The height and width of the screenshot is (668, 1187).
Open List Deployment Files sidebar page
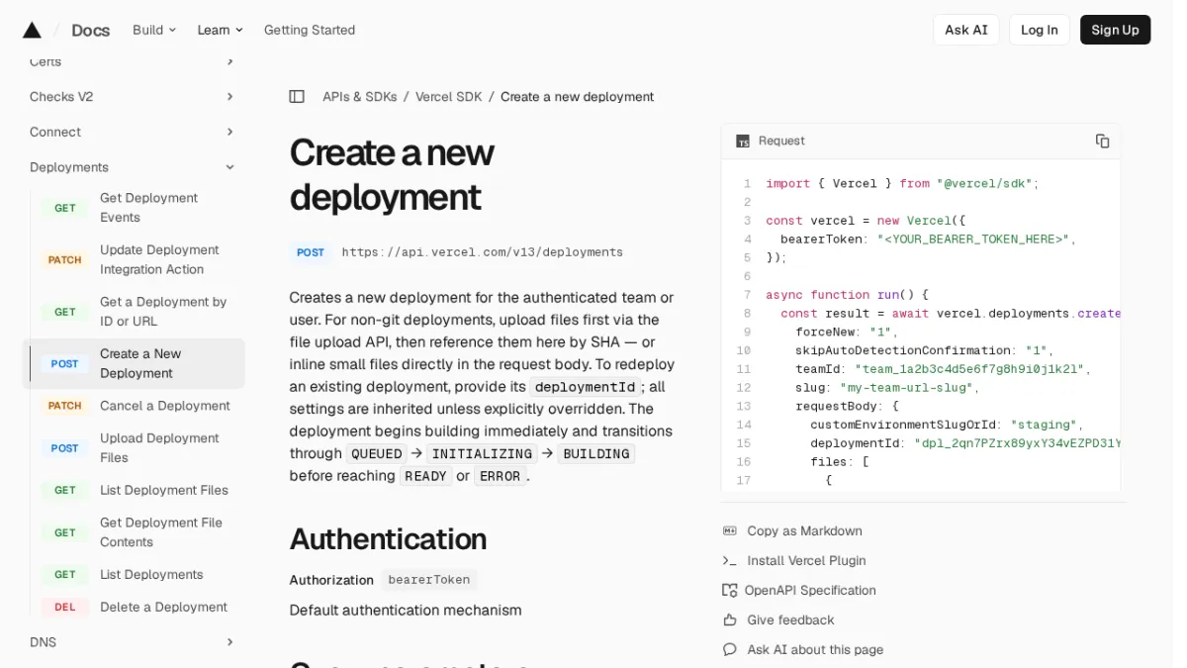point(164,490)
